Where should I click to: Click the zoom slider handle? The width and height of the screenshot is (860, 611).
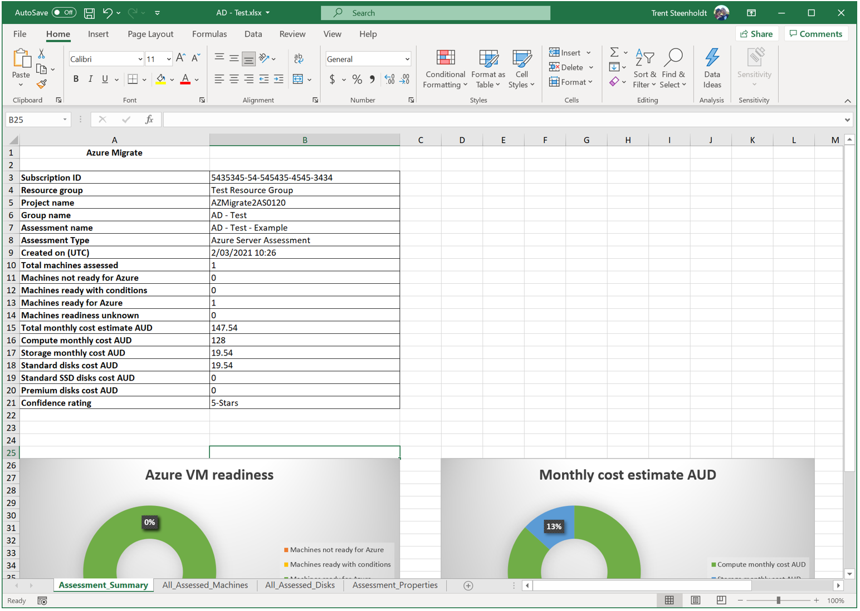[779, 600]
